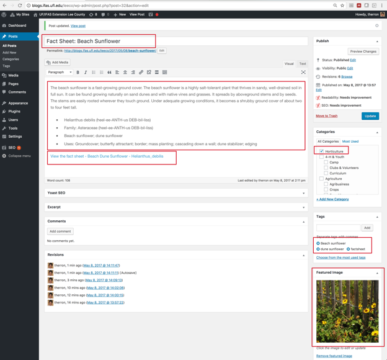Viewport: 387px width, 360px height.
Task: Dismiss the 'Post updated' notice
Action: coord(376,26)
